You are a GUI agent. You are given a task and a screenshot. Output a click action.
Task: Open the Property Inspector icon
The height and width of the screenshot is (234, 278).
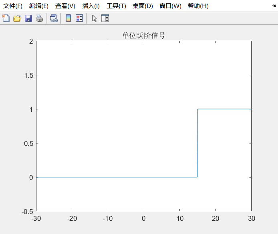(105, 18)
